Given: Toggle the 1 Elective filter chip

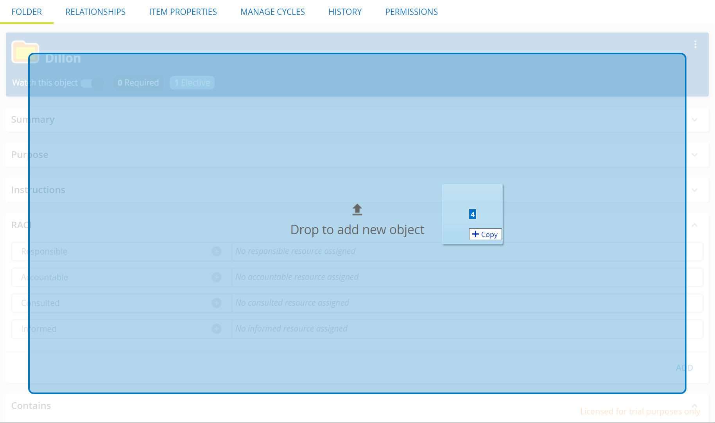Looking at the screenshot, I should tap(192, 83).
